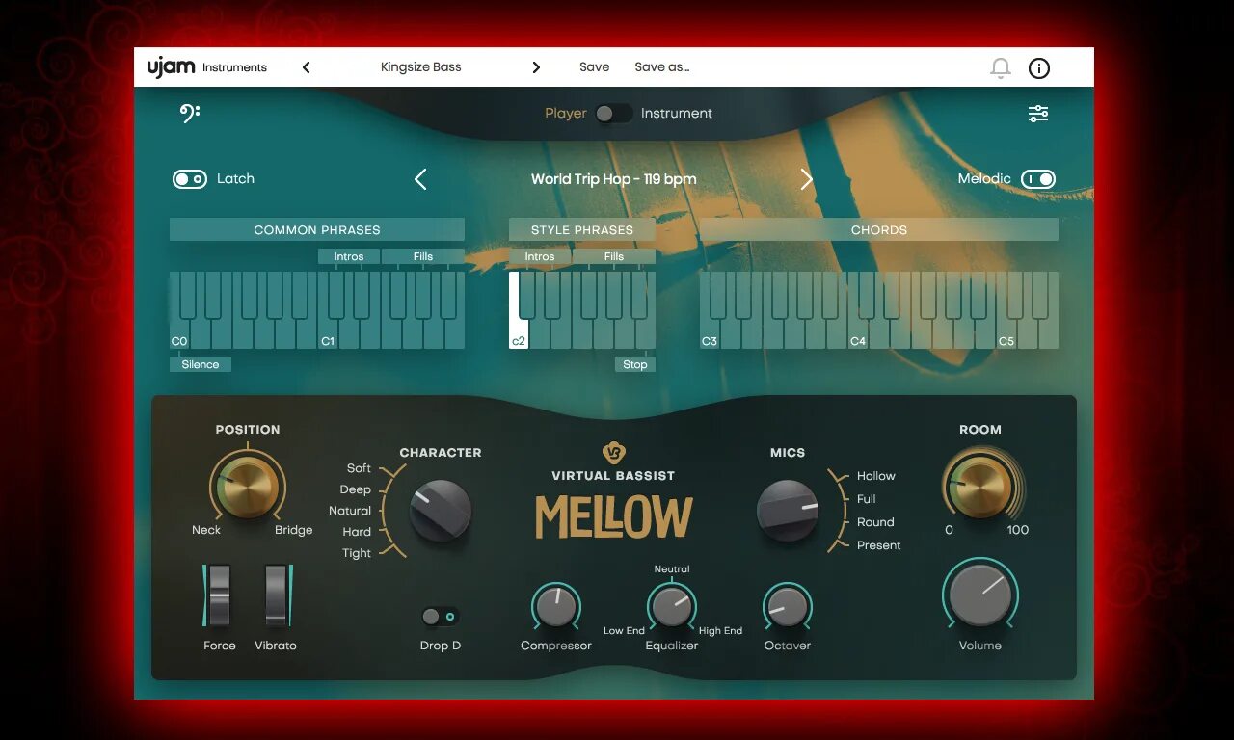The image size is (1234, 740).
Task: Click the Low End label
Action: tap(624, 631)
